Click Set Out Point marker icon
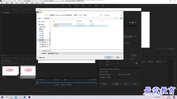The width and height of the screenshot is (177, 99). tap(57, 80)
